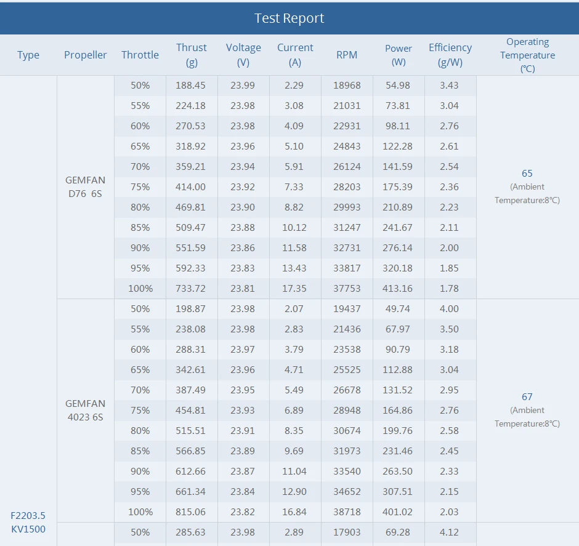Screen dimensions: 579x546
Task: Click the GEMFAN D76 6S propeller label
Action: point(85,187)
